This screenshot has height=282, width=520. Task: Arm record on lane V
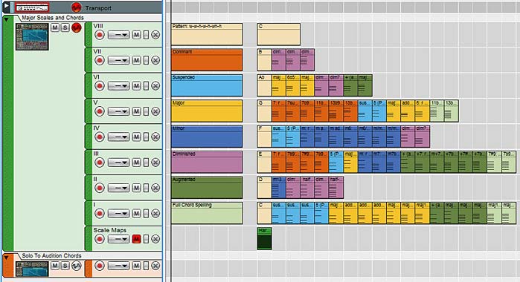click(100, 111)
